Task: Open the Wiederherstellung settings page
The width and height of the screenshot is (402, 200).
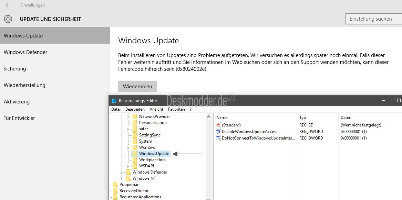Action: click(x=55, y=85)
